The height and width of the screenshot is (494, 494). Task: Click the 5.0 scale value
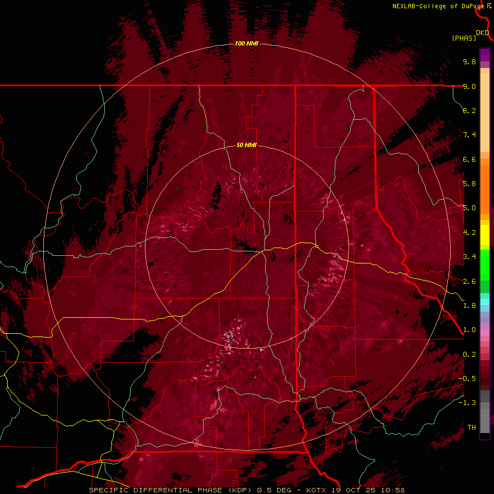[469, 208]
